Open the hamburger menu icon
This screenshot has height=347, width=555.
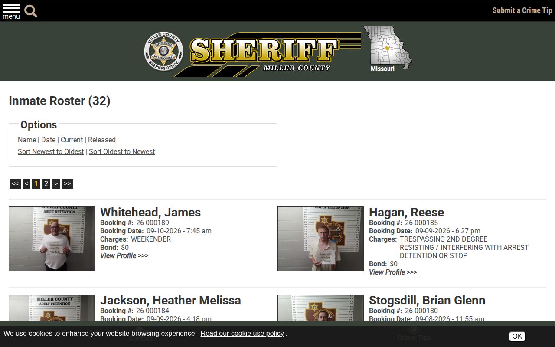11,11
